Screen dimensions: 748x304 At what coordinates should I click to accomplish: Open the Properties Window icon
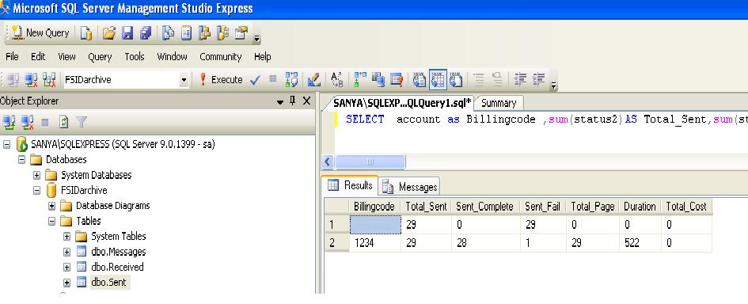tap(241, 33)
